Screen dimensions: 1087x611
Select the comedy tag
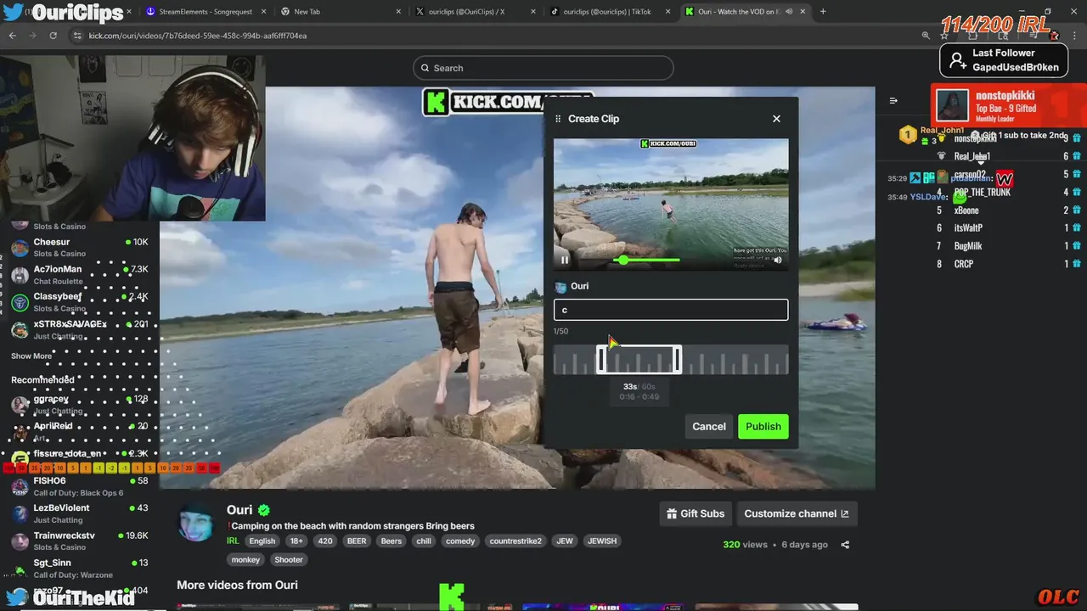[x=460, y=541]
